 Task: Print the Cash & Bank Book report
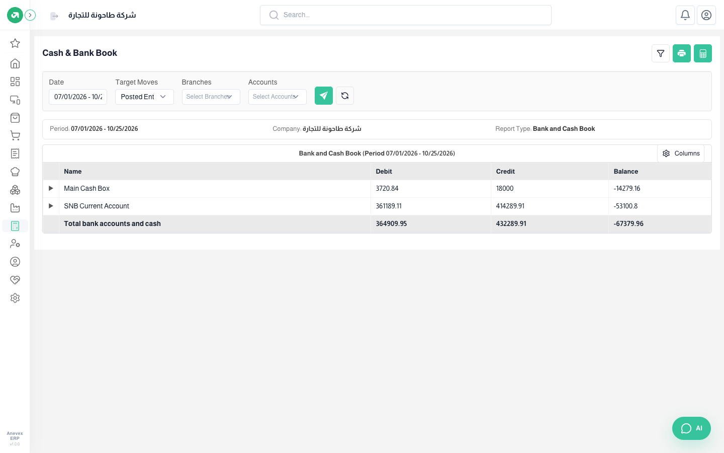click(682, 53)
